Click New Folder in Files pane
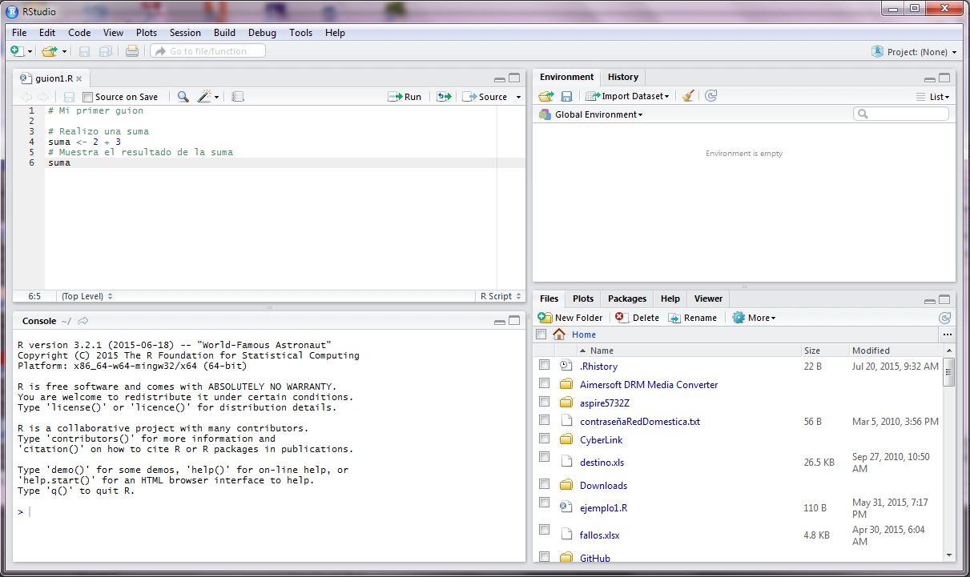970x577 pixels. click(570, 318)
